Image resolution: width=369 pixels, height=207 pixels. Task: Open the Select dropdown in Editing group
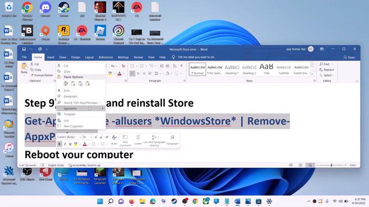[327, 75]
